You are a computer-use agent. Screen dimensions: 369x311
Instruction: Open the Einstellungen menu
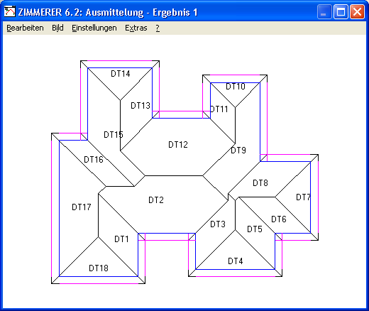pyautogui.click(x=94, y=28)
